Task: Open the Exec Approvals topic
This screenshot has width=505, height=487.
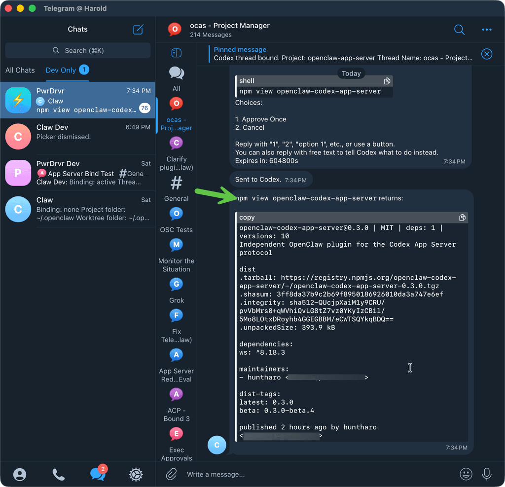Action: [176, 445]
